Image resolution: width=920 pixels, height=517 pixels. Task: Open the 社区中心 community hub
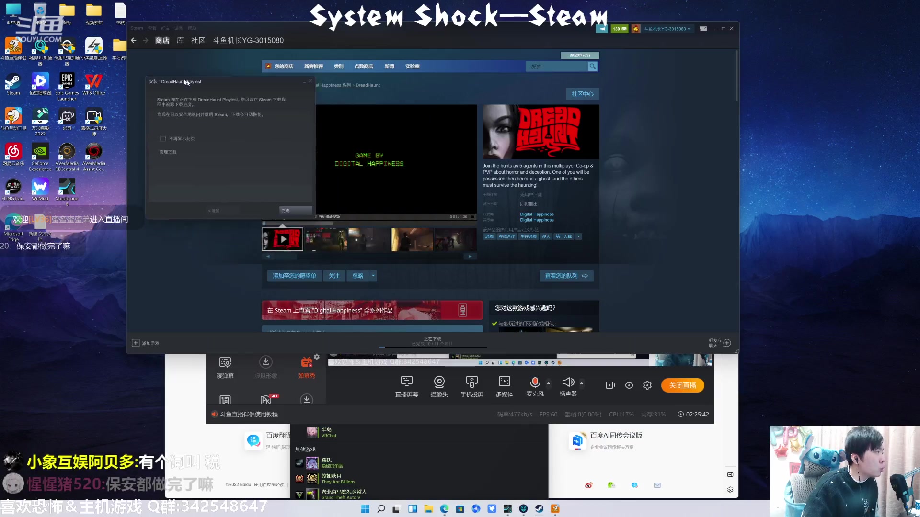click(x=583, y=94)
